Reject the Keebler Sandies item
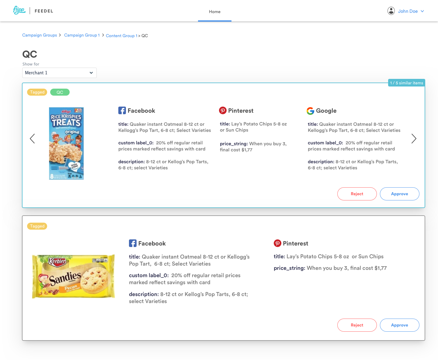438x360 pixels. tap(357, 325)
